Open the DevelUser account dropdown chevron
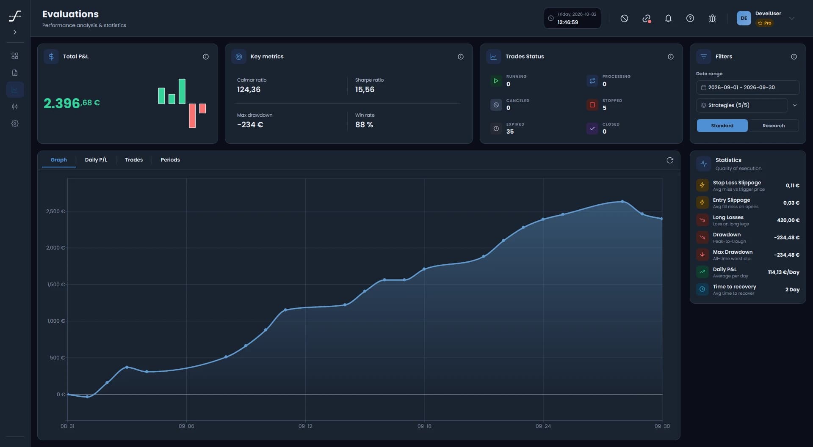This screenshot has width=813, height=447. tap(792, 18)
